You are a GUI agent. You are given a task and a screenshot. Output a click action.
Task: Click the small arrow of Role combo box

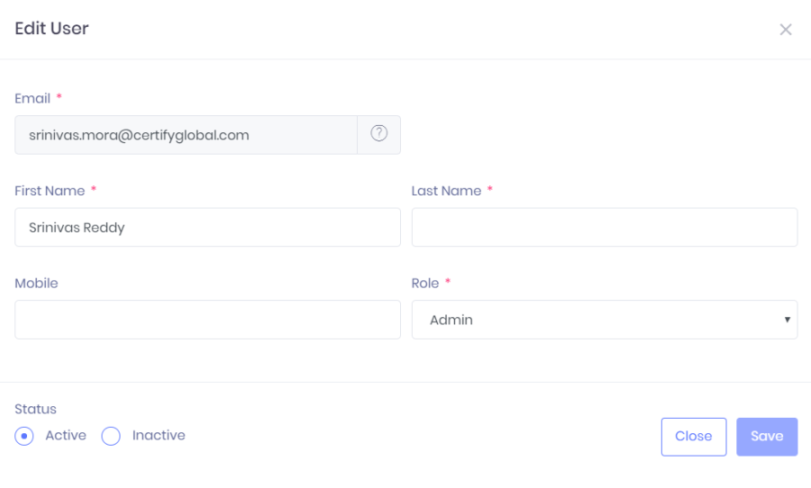pos(787,320)
